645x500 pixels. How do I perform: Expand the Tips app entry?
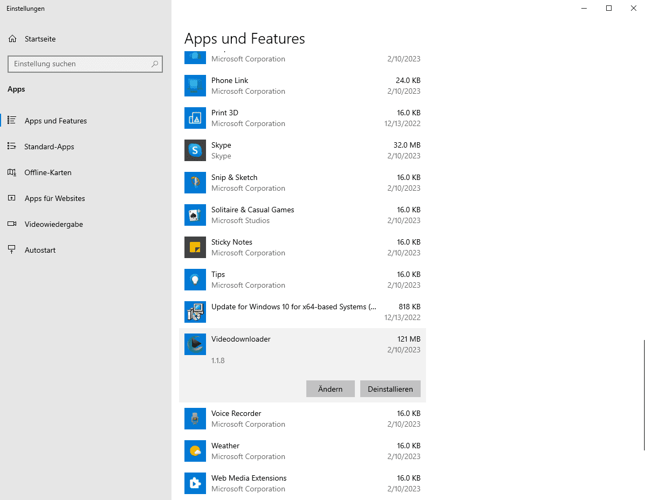(x=302, y=279)
